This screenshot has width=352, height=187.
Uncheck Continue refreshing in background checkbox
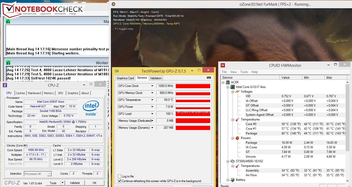point(119,181)
